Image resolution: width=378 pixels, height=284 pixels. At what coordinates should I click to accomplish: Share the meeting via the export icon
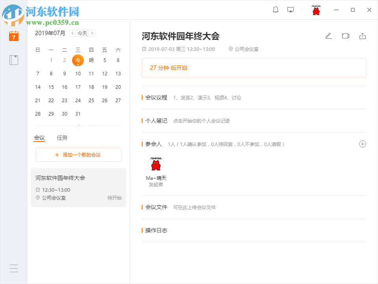[x=363, y=35]
